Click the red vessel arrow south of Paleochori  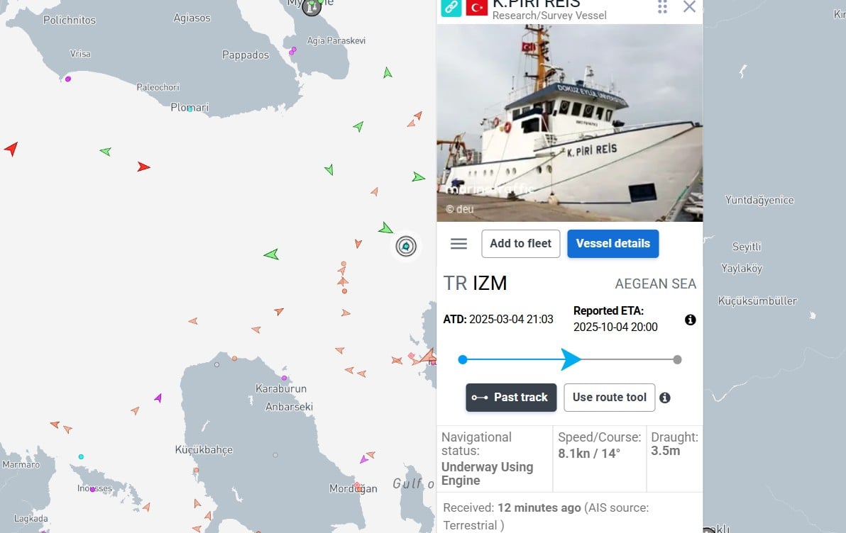pyautogui.click(x=143, y=167)
